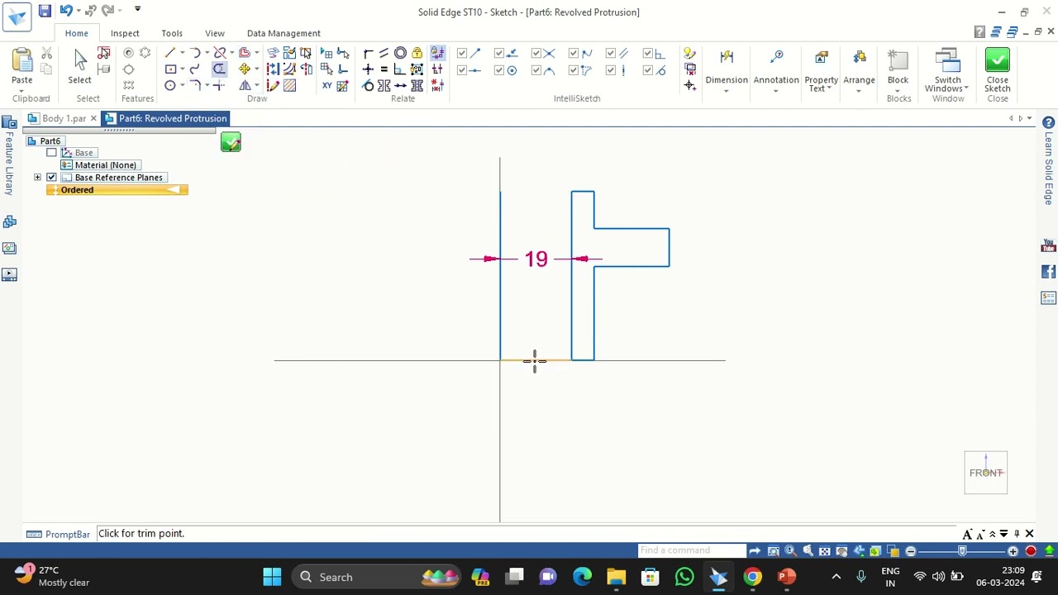Click the zoom-out minus icon
The height and width of the screenshot is (595, 1058).
[911, 551]
